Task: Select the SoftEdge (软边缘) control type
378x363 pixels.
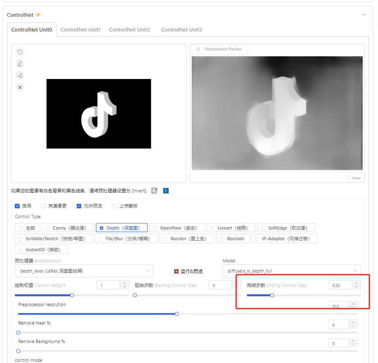Action: [287, 228]
